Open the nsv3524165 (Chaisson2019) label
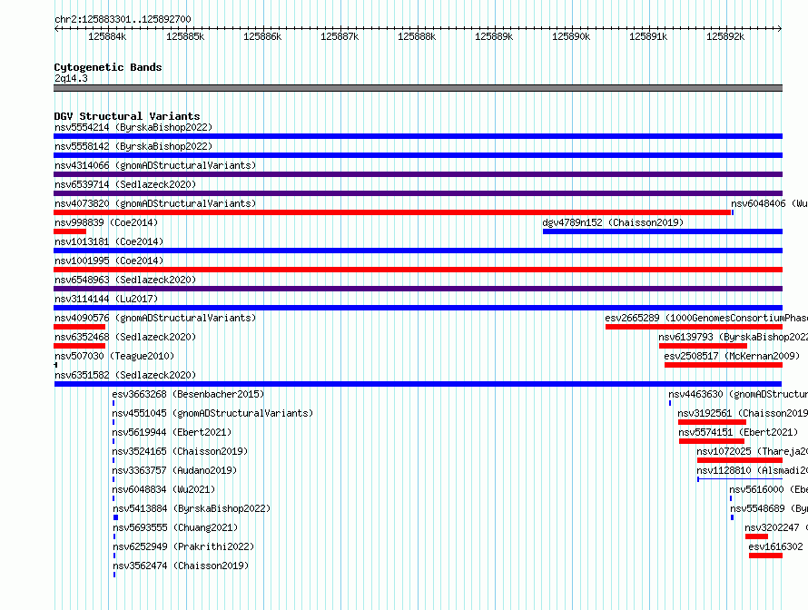The height and width of the screenshot is (610, 808). coord(180,451)
